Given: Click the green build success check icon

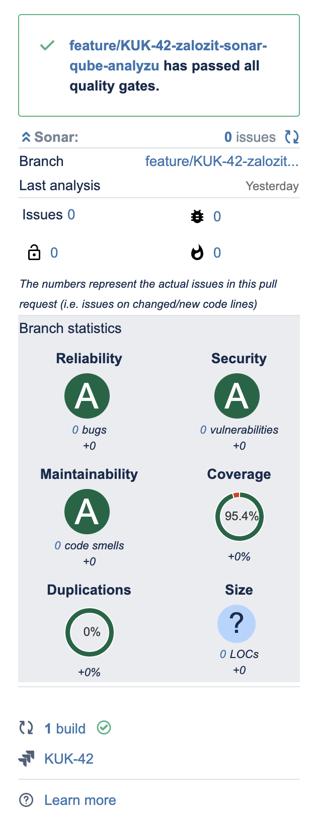Looking at the screenshot, I should click(x=104, y=727).
